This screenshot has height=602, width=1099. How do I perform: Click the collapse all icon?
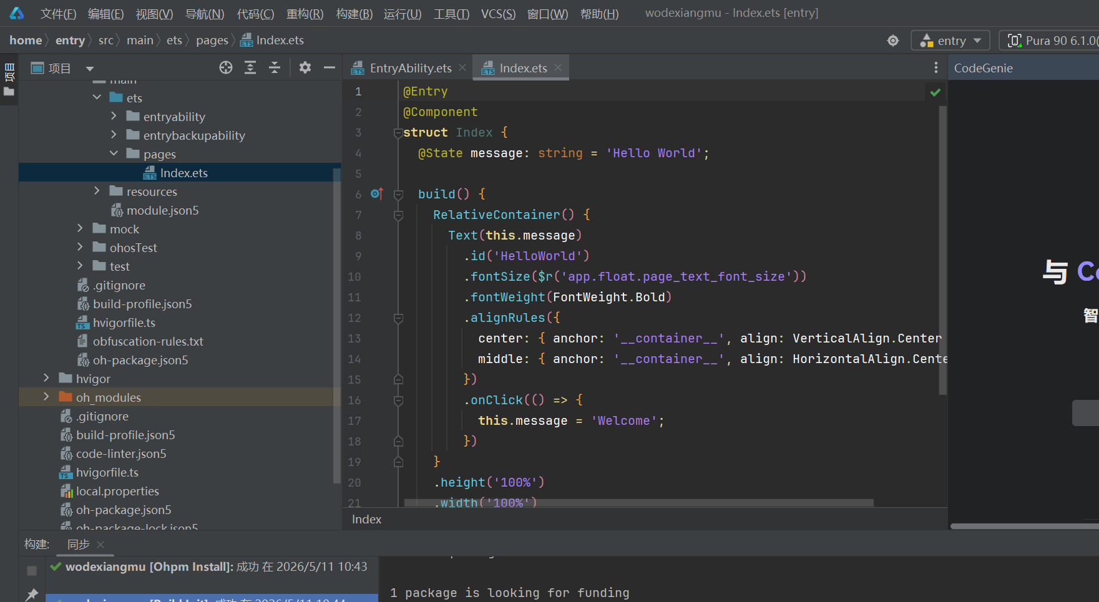[x=275, y=67]
